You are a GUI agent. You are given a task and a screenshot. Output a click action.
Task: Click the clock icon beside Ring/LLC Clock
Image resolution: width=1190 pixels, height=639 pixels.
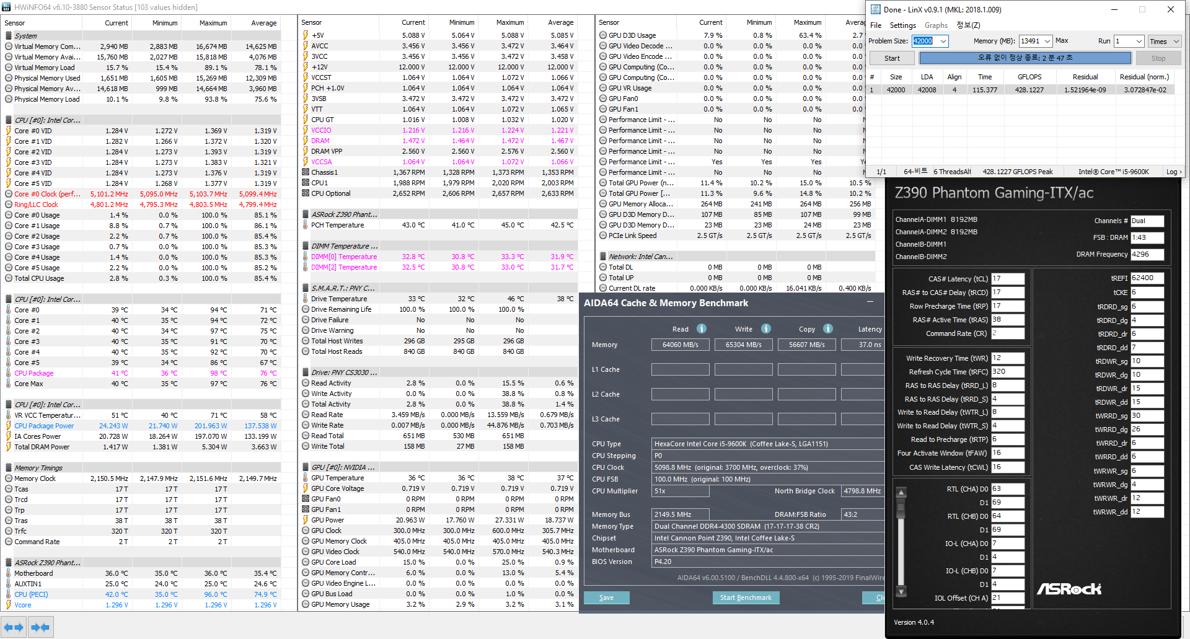pyautogui.click(x=9, y=205)
